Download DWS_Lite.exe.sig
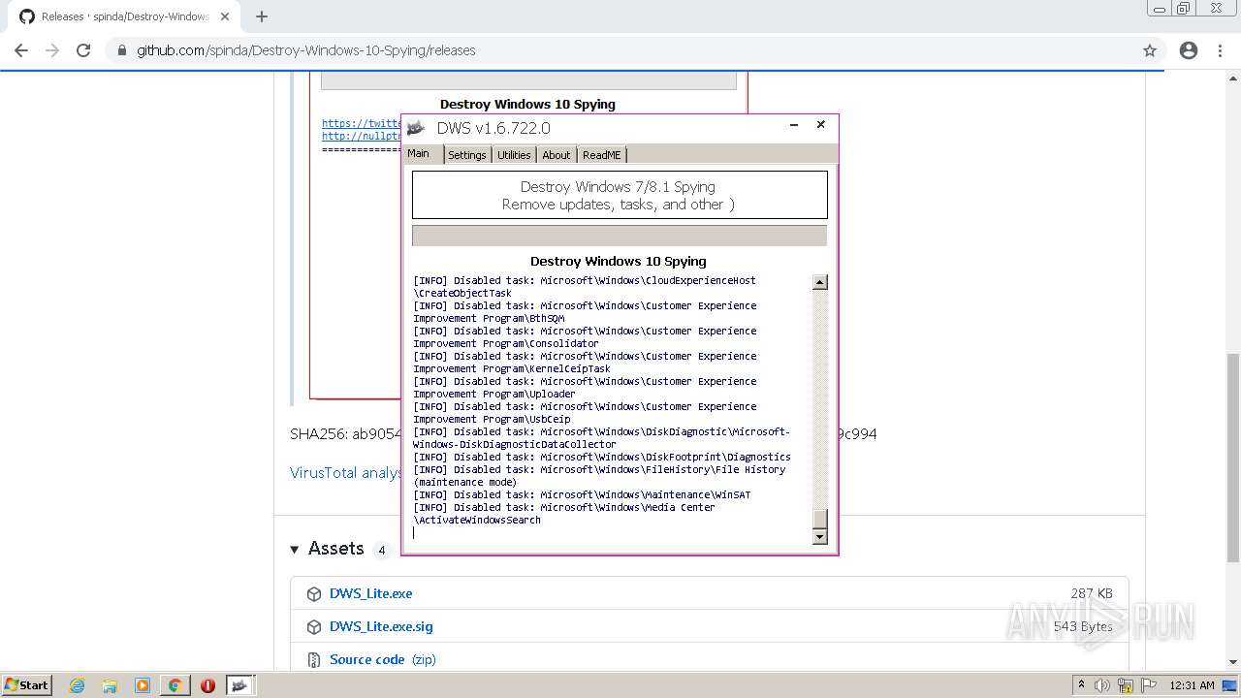1241x698 pixels. point(381,626)
